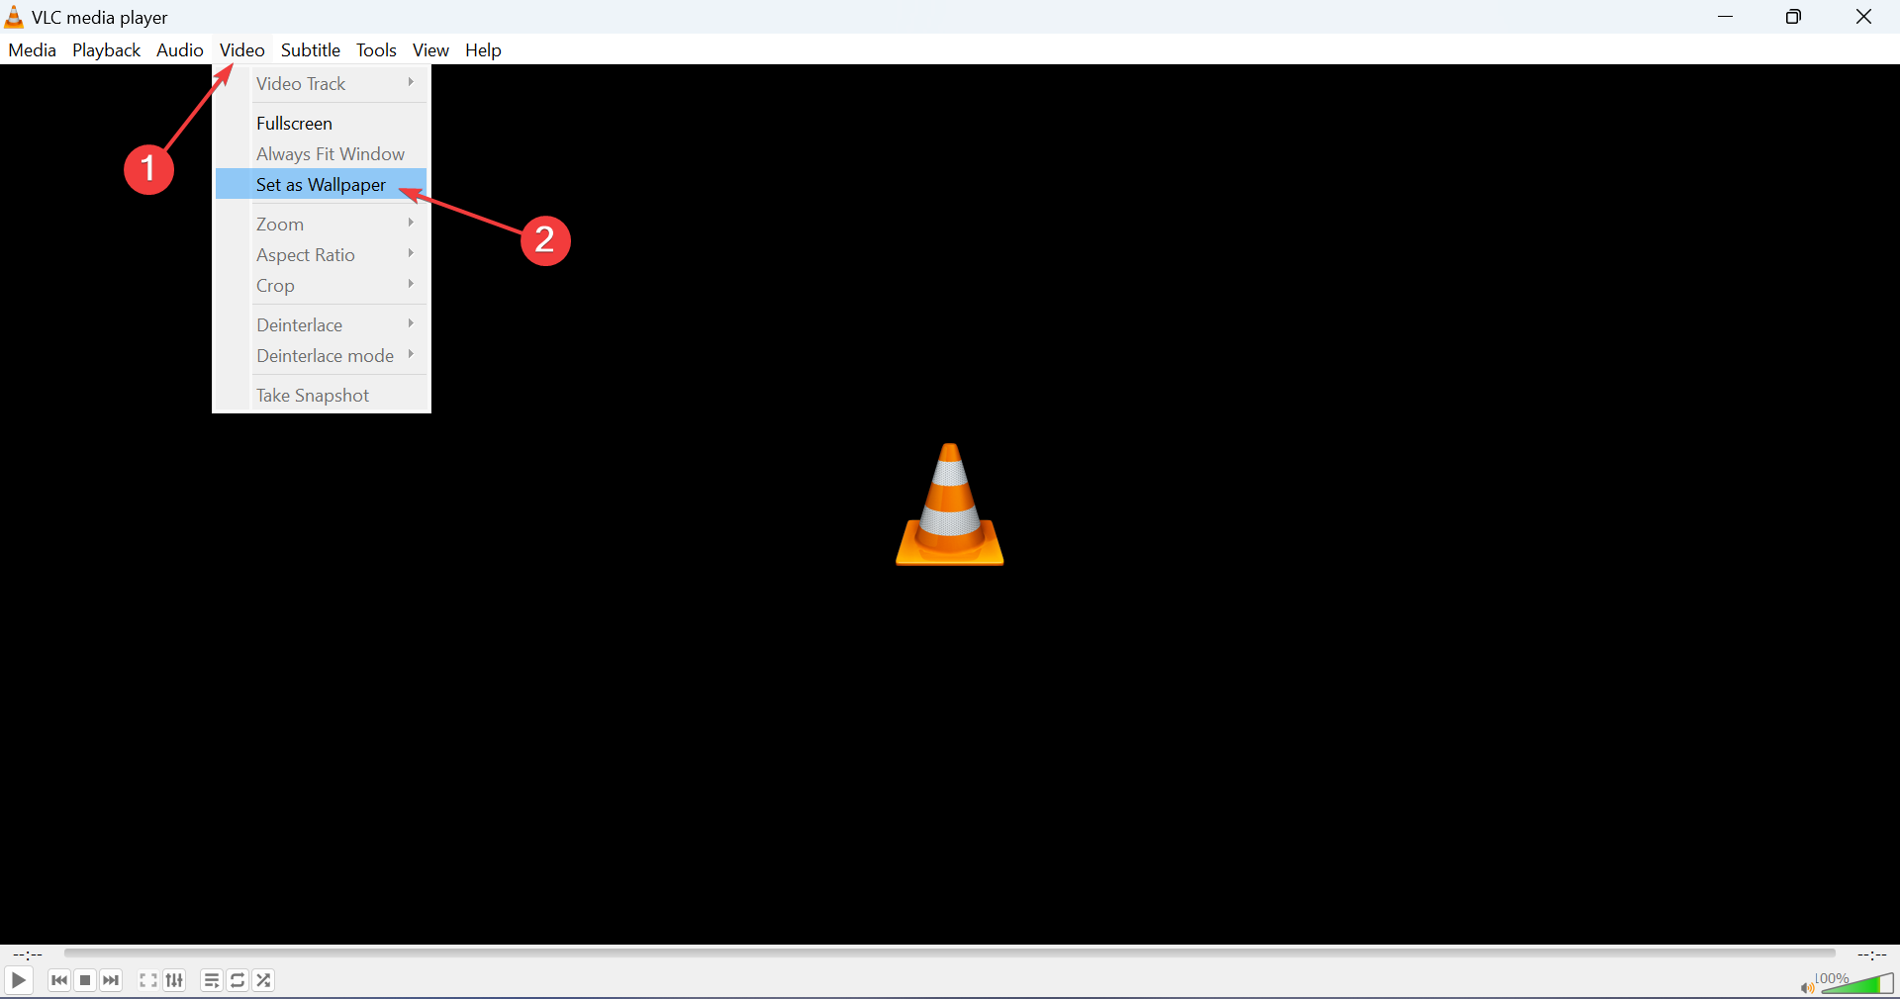The width and height of the screenshot is (1900, 999).
Task: Click the Play button
Action: 18,980
